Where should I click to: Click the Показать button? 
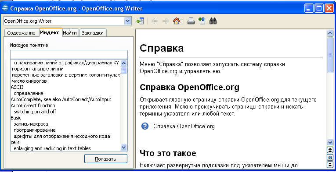[106, 159]
